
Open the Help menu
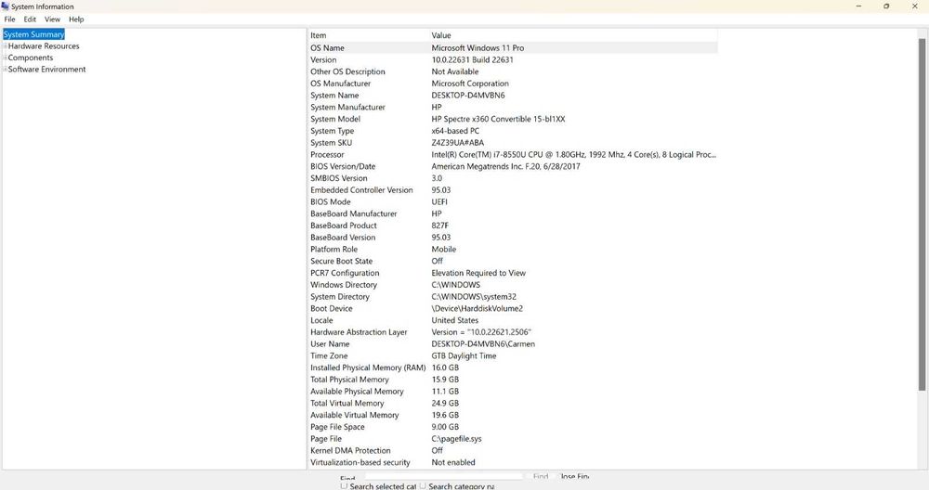click(x=76, y=19)
